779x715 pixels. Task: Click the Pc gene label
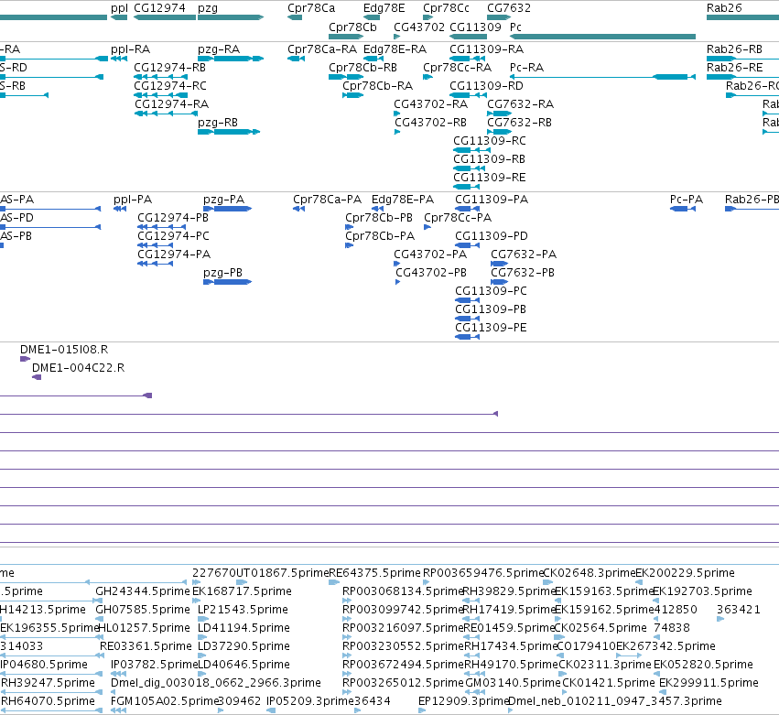(x=515, y=27)
